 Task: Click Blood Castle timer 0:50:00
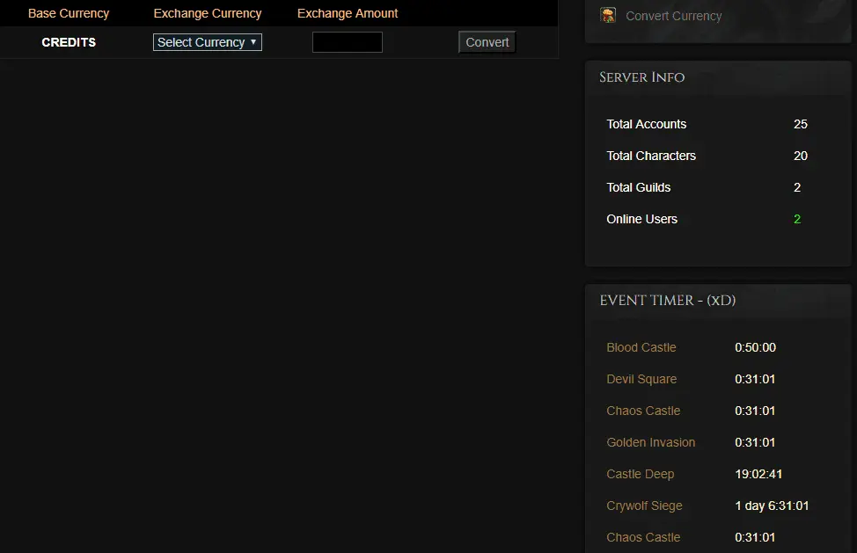[x=755, y=347]
